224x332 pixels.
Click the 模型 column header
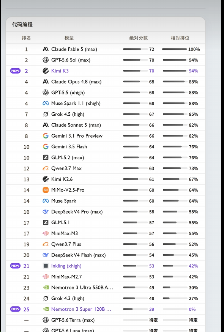point(69,38)
